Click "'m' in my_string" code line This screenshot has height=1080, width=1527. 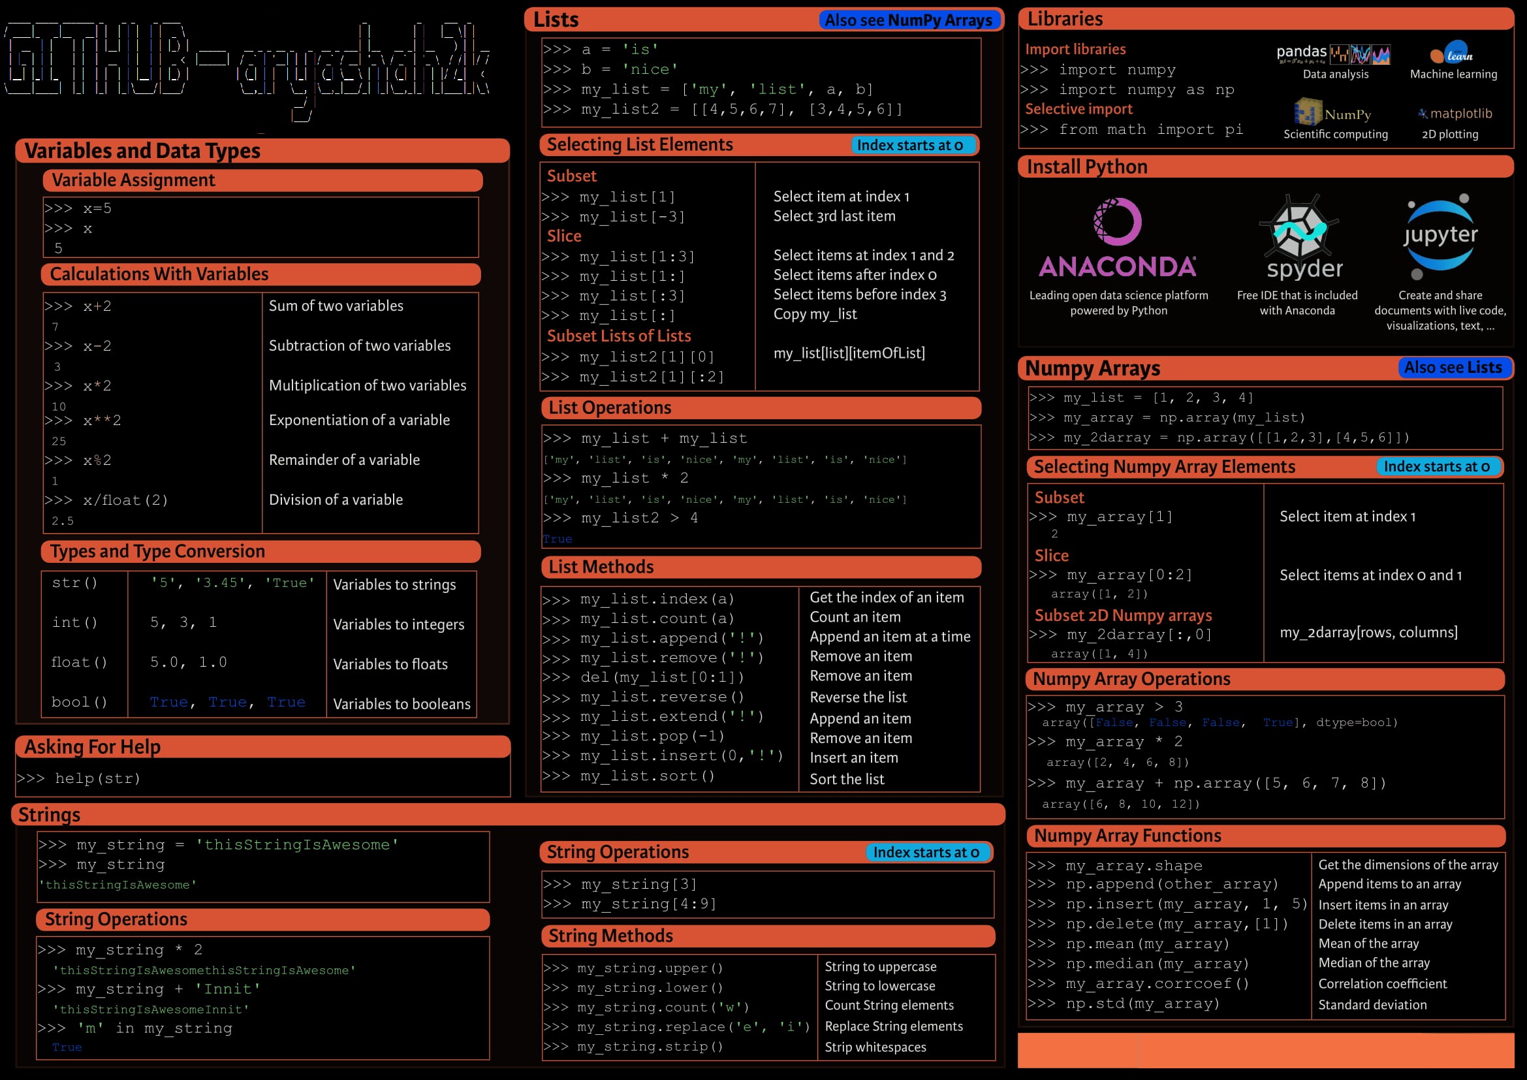135,1028
